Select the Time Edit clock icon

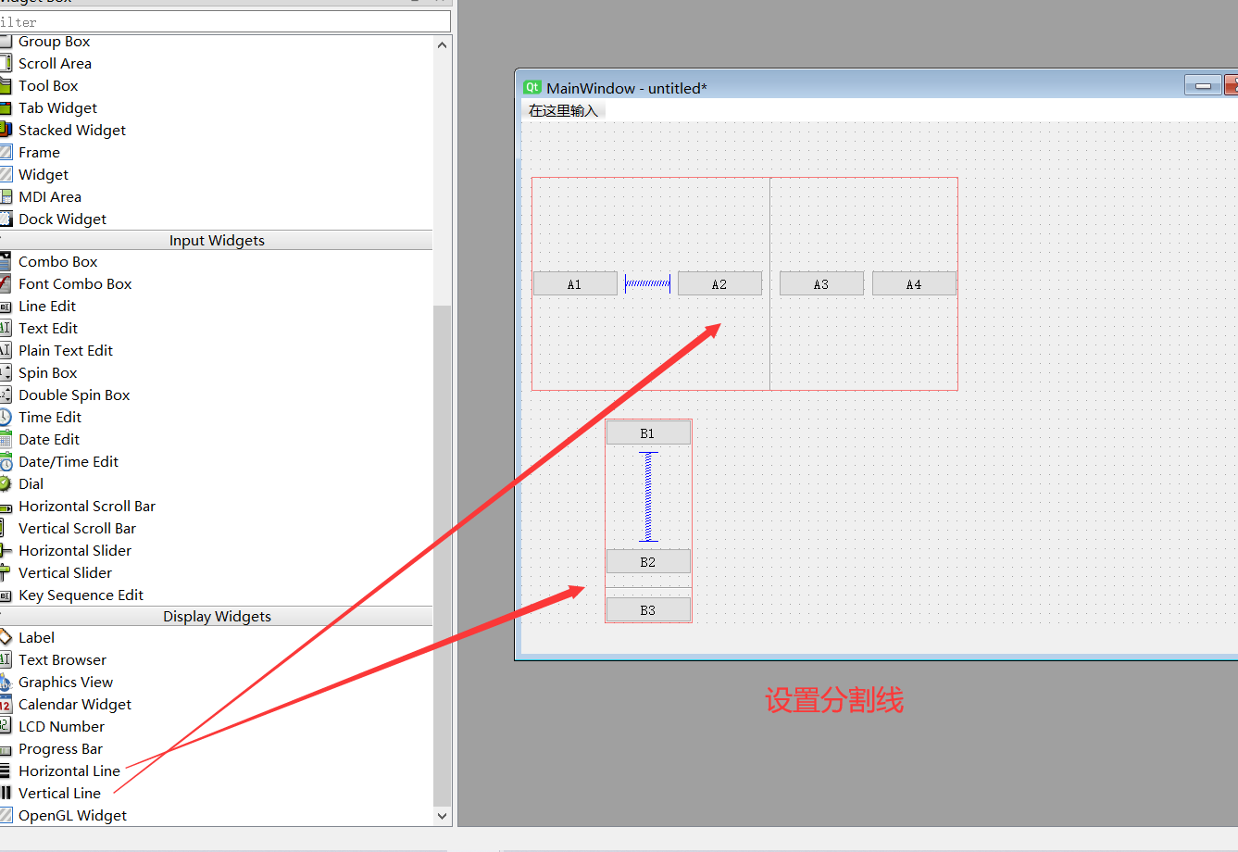[x=6, y=417]
